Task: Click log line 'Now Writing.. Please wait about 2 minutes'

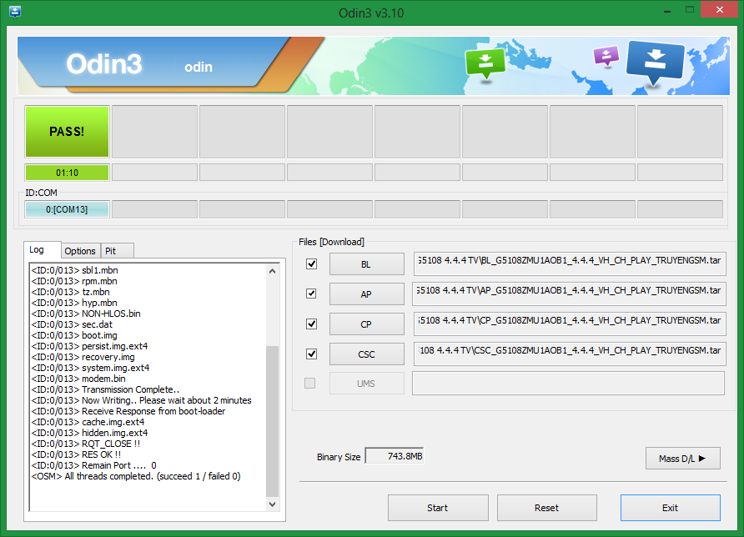Action: click(x=142, y=400)
